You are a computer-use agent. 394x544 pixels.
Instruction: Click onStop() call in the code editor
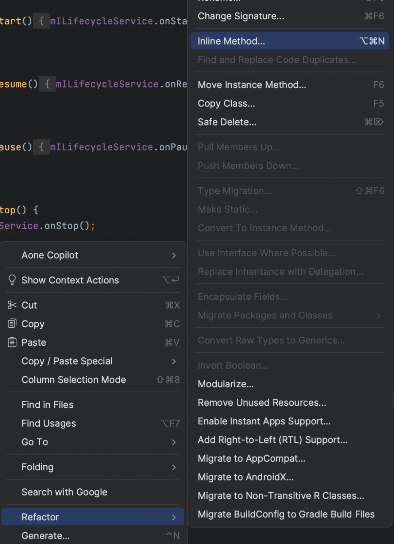(67, 226)
